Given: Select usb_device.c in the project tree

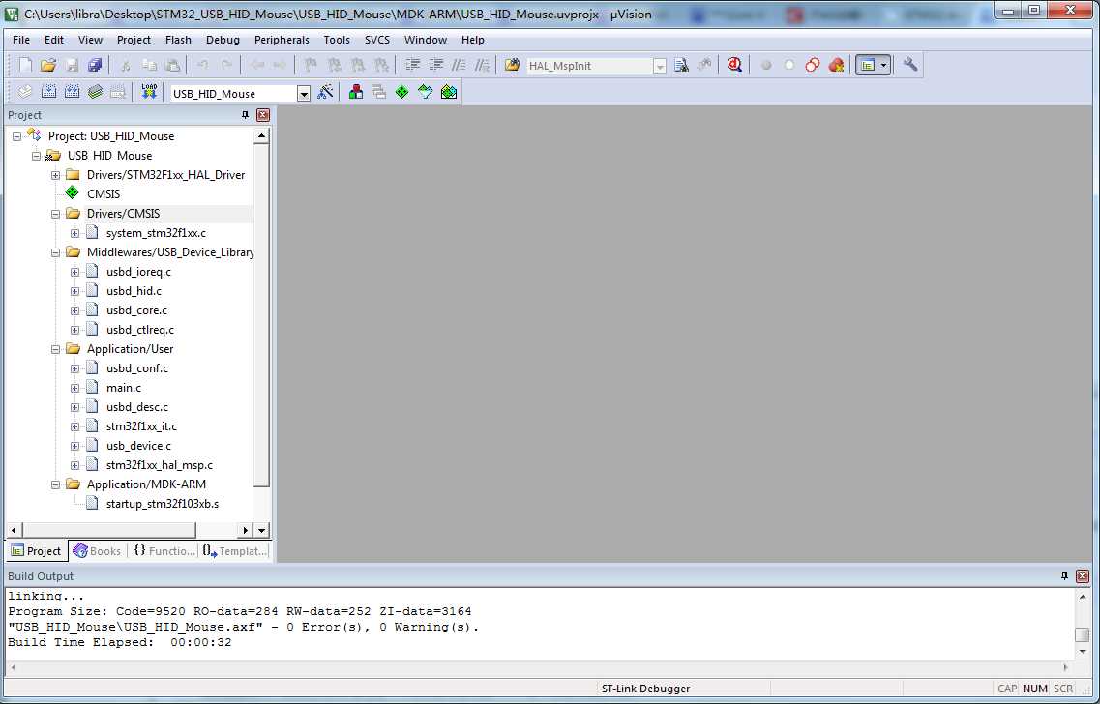Looking at the screenshot, I should coord(138,445).
